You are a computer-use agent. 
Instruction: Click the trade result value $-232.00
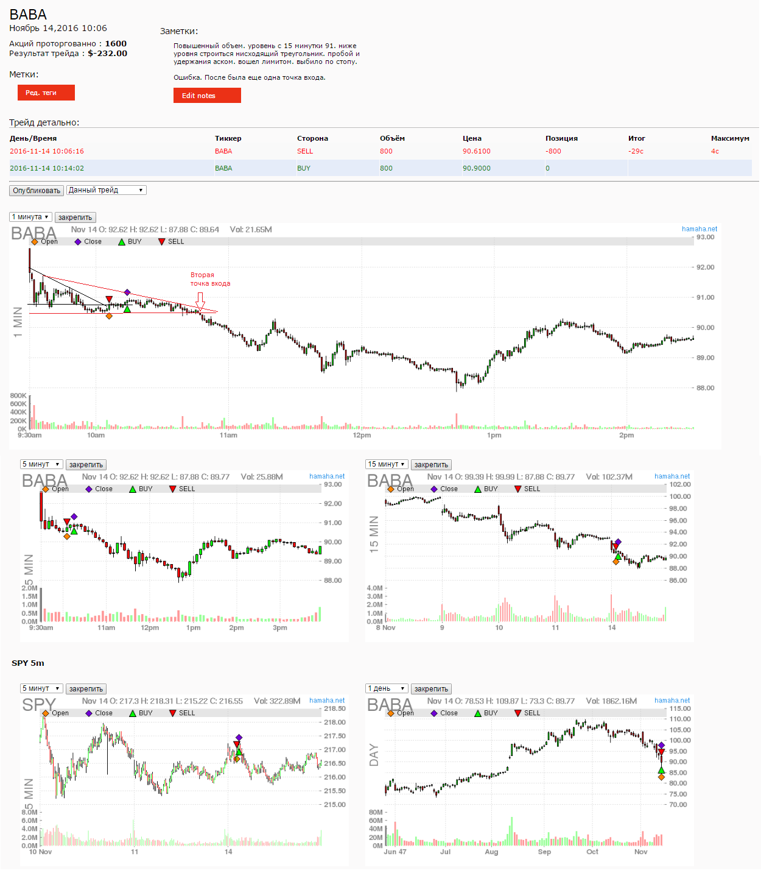pyautogui.click(x=108, y=53)
